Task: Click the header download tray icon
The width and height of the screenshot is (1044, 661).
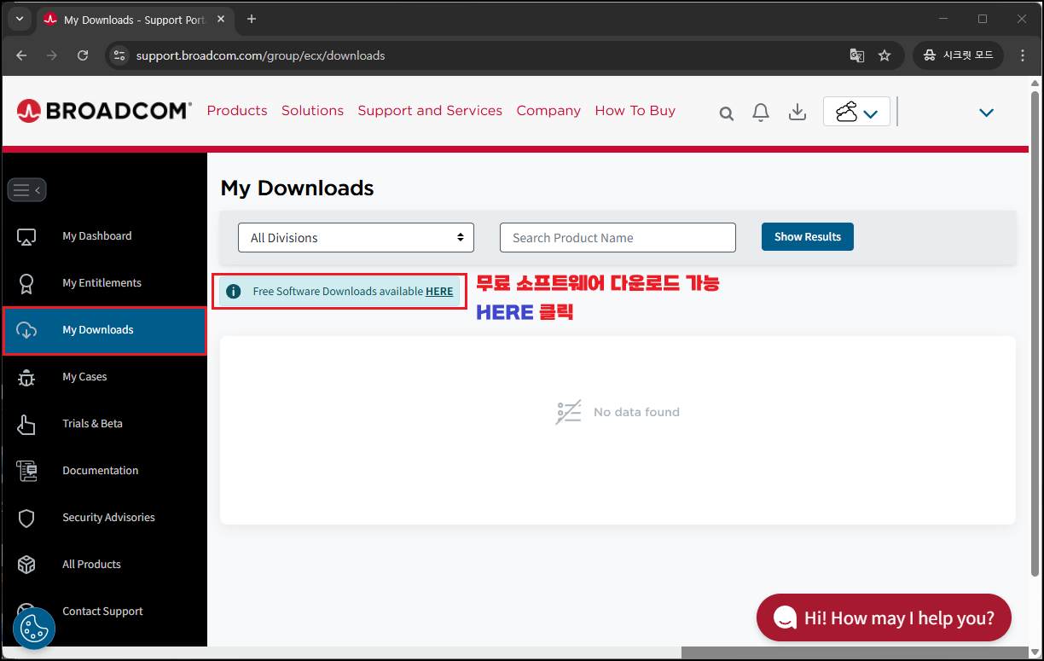Action: [x=797, y=112]
